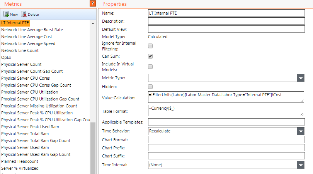Viewport: 313px width, 174px height.
Task: Focus the Description input field
Action: click(226, 21)
